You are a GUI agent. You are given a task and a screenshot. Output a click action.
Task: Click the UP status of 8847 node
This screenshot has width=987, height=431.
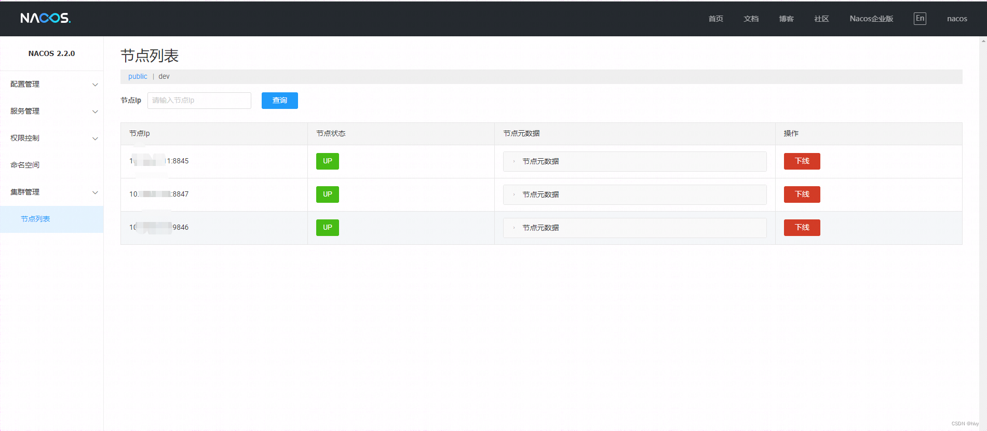click(x=328, y=194)
